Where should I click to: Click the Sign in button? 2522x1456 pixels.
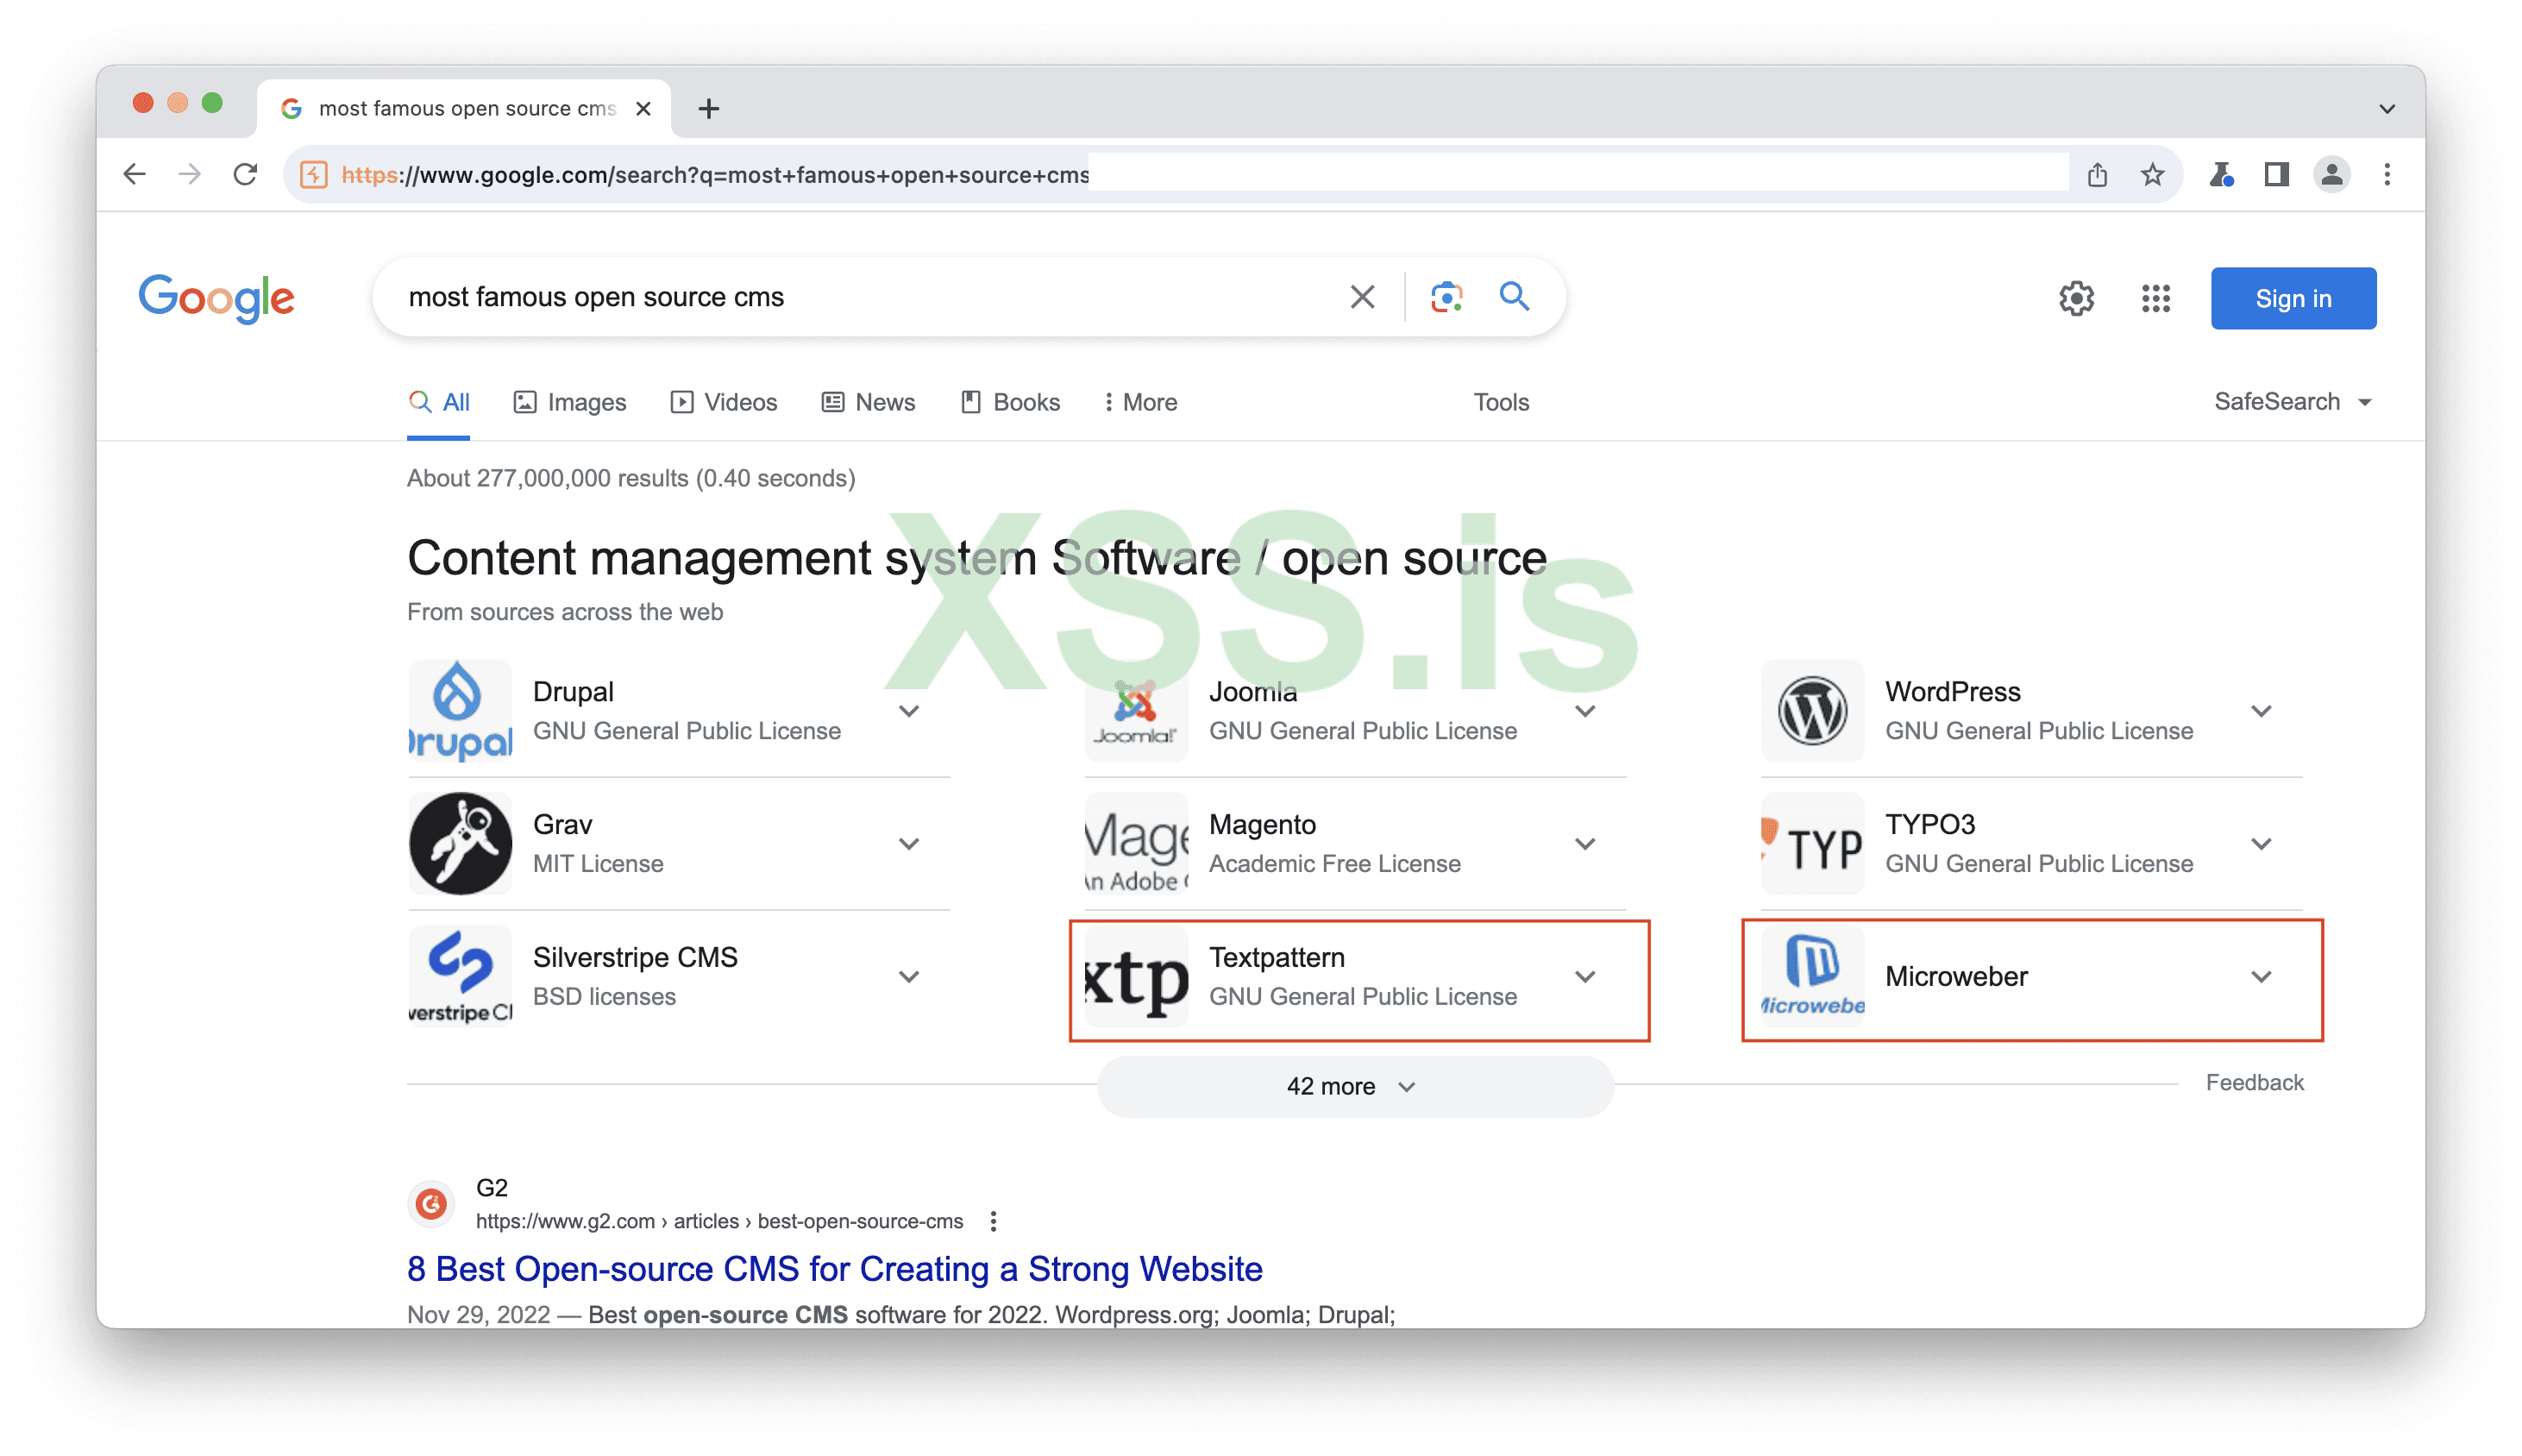click(x=2292, y=298)
